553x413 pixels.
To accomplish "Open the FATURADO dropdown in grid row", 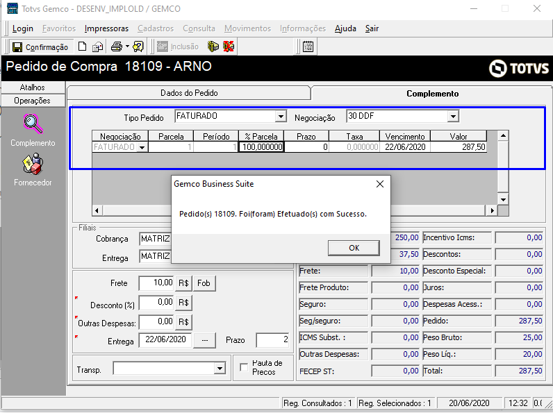I will coord(142,147).
